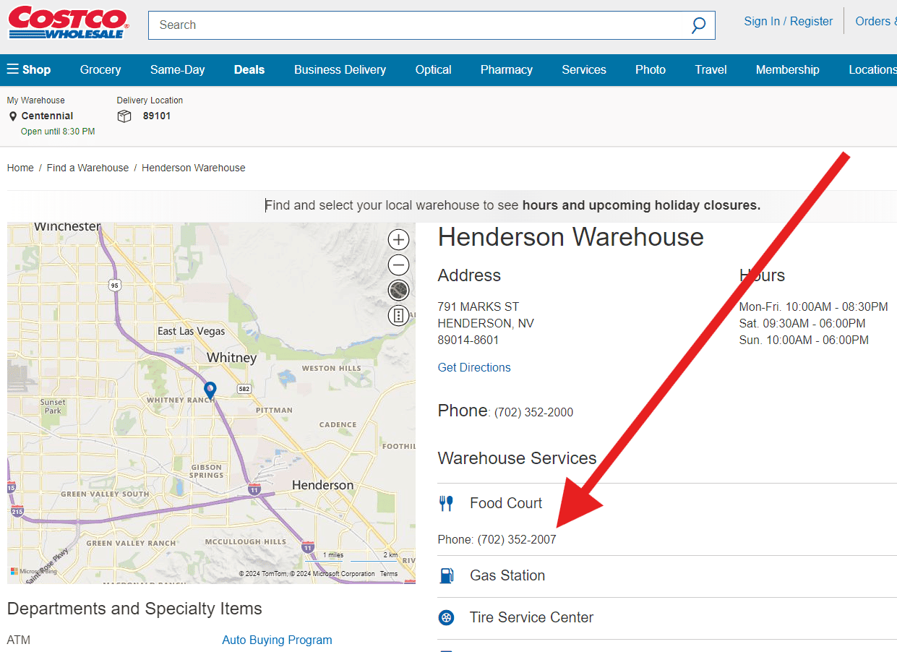
Task: Click the ATM department item
Action: [x=19, y=640]
